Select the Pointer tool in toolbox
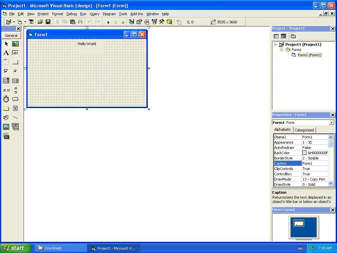This screenshot has width=337, height=253. click(6, 44)
